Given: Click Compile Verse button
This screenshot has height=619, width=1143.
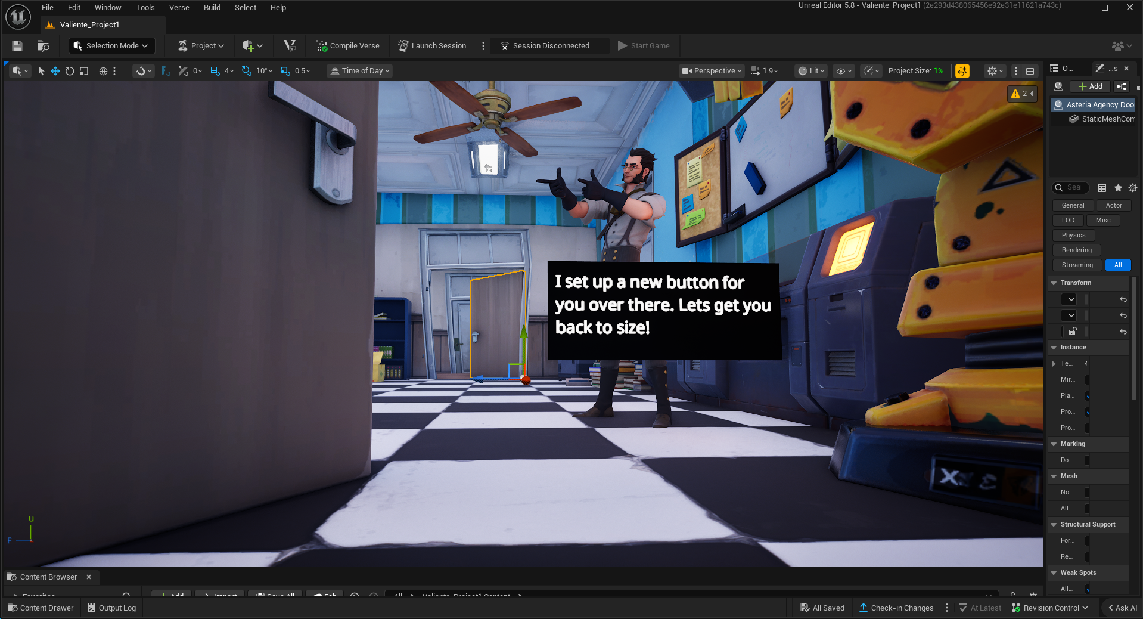Looking at the screenshot, I should [x=348, y=46].
